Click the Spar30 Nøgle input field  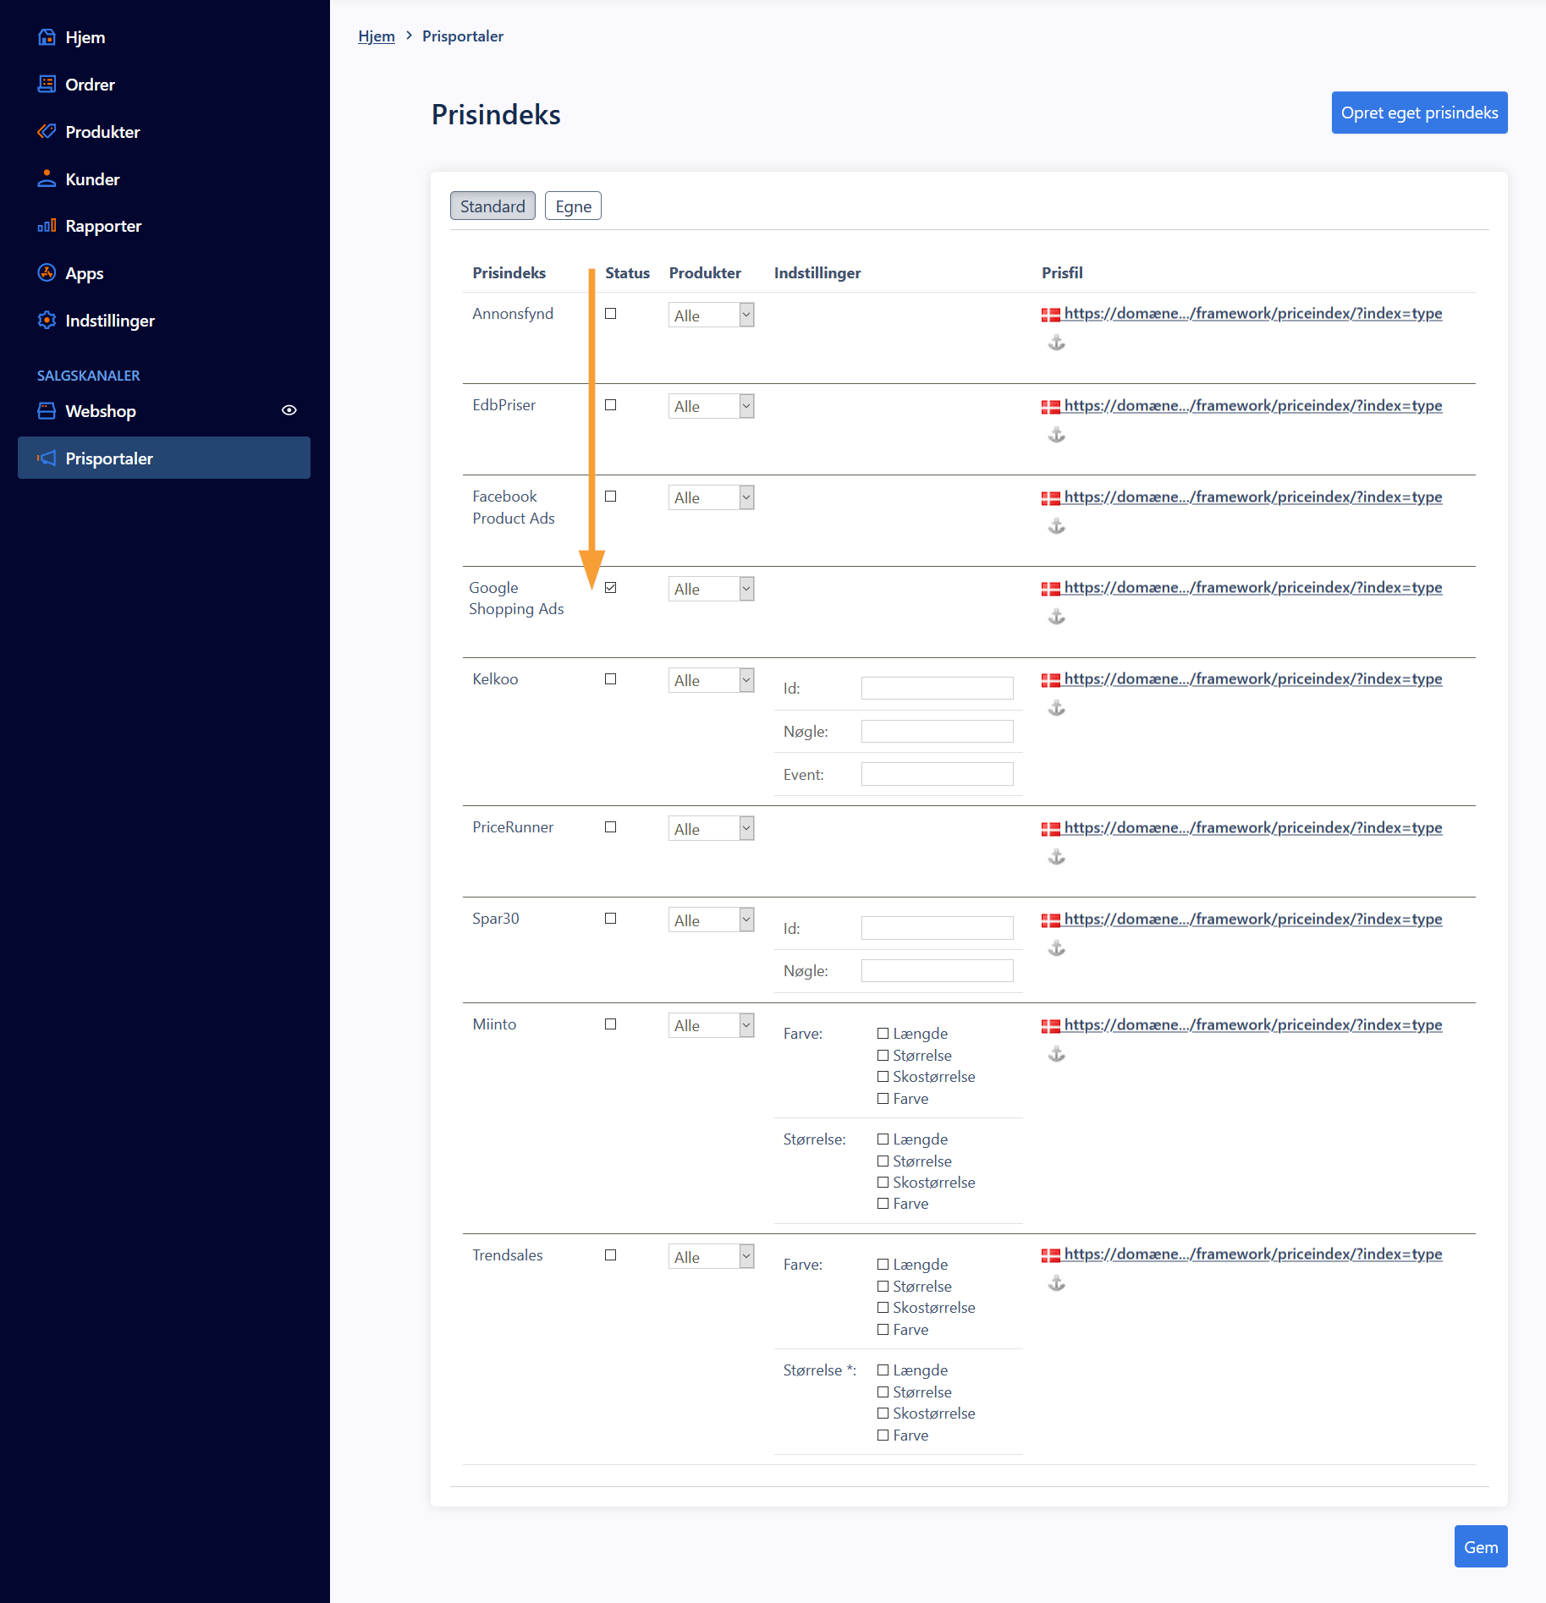pos(938,971)
